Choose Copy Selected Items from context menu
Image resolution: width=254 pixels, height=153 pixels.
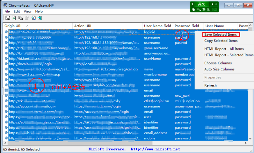221,41
